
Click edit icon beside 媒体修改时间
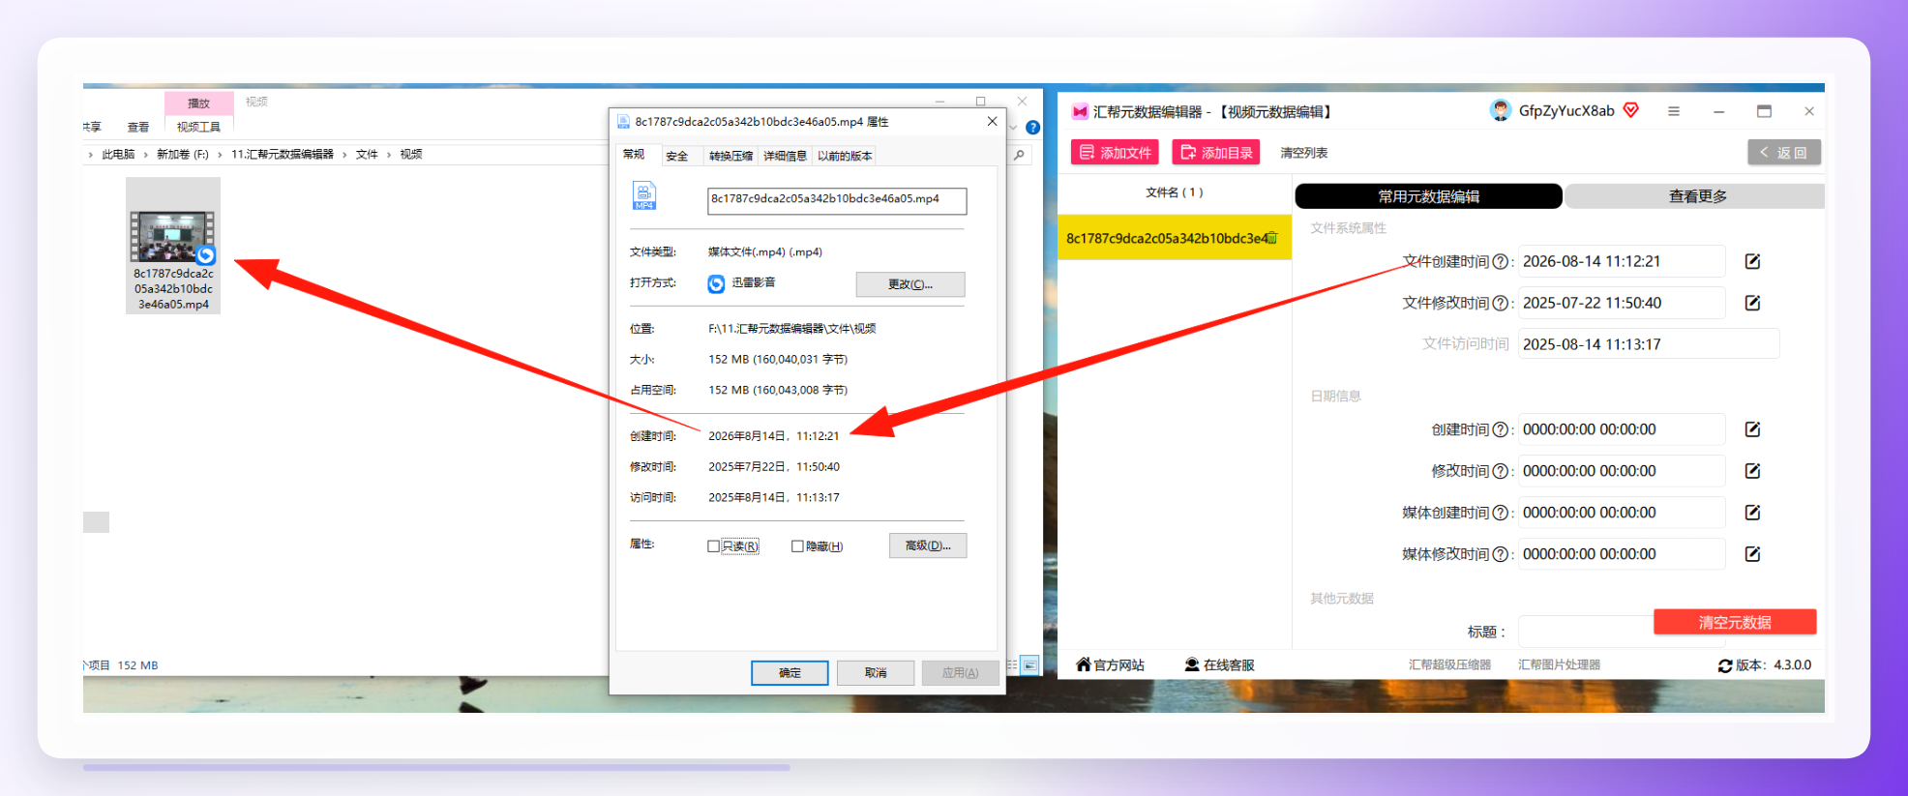pyautogui.click(x=1752, y=554)
